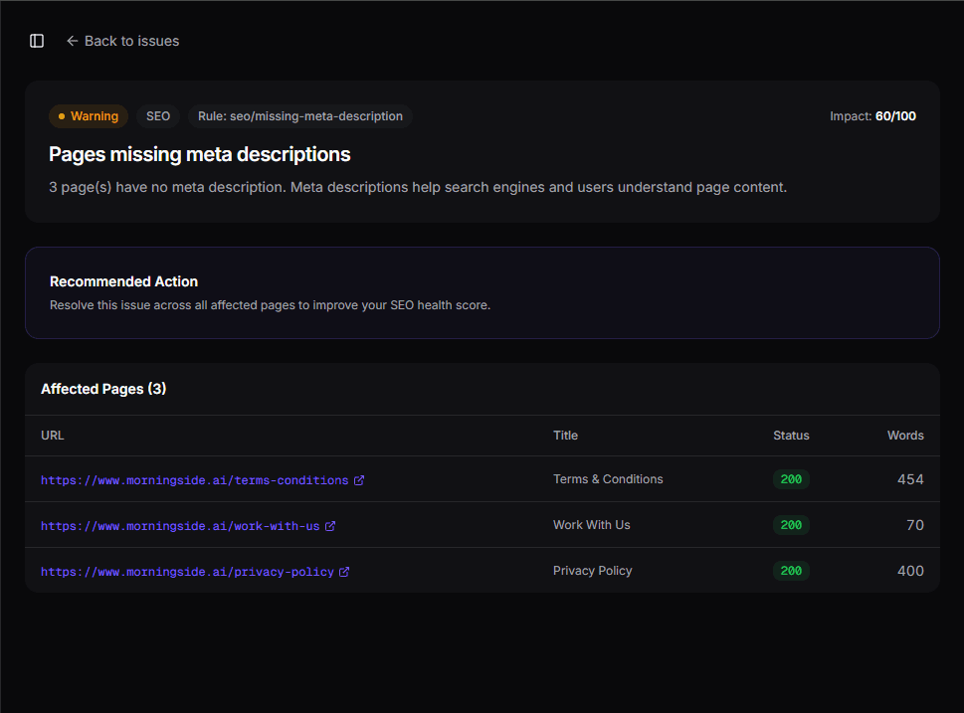Click the Back to issues link text

pos(131,41)
